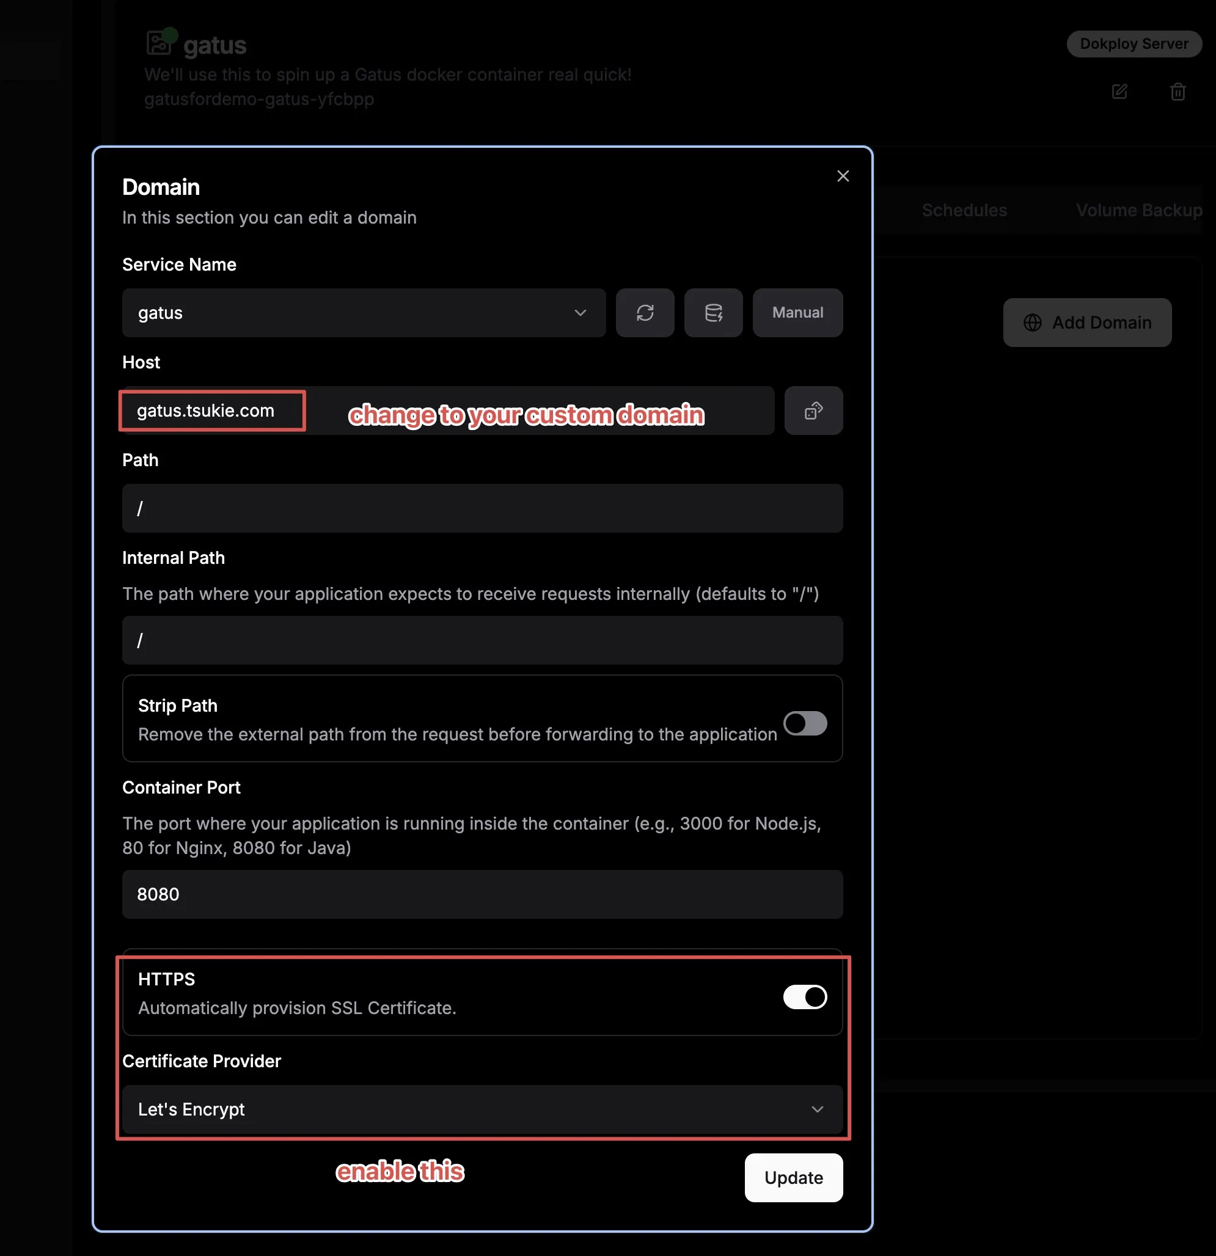
Task: Click the dice generate domain icon
Action: (813, 411)
